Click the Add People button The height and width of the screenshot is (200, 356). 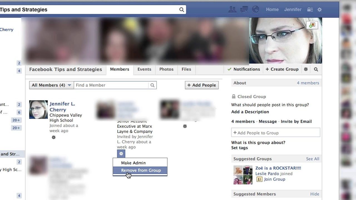(202, 85)
